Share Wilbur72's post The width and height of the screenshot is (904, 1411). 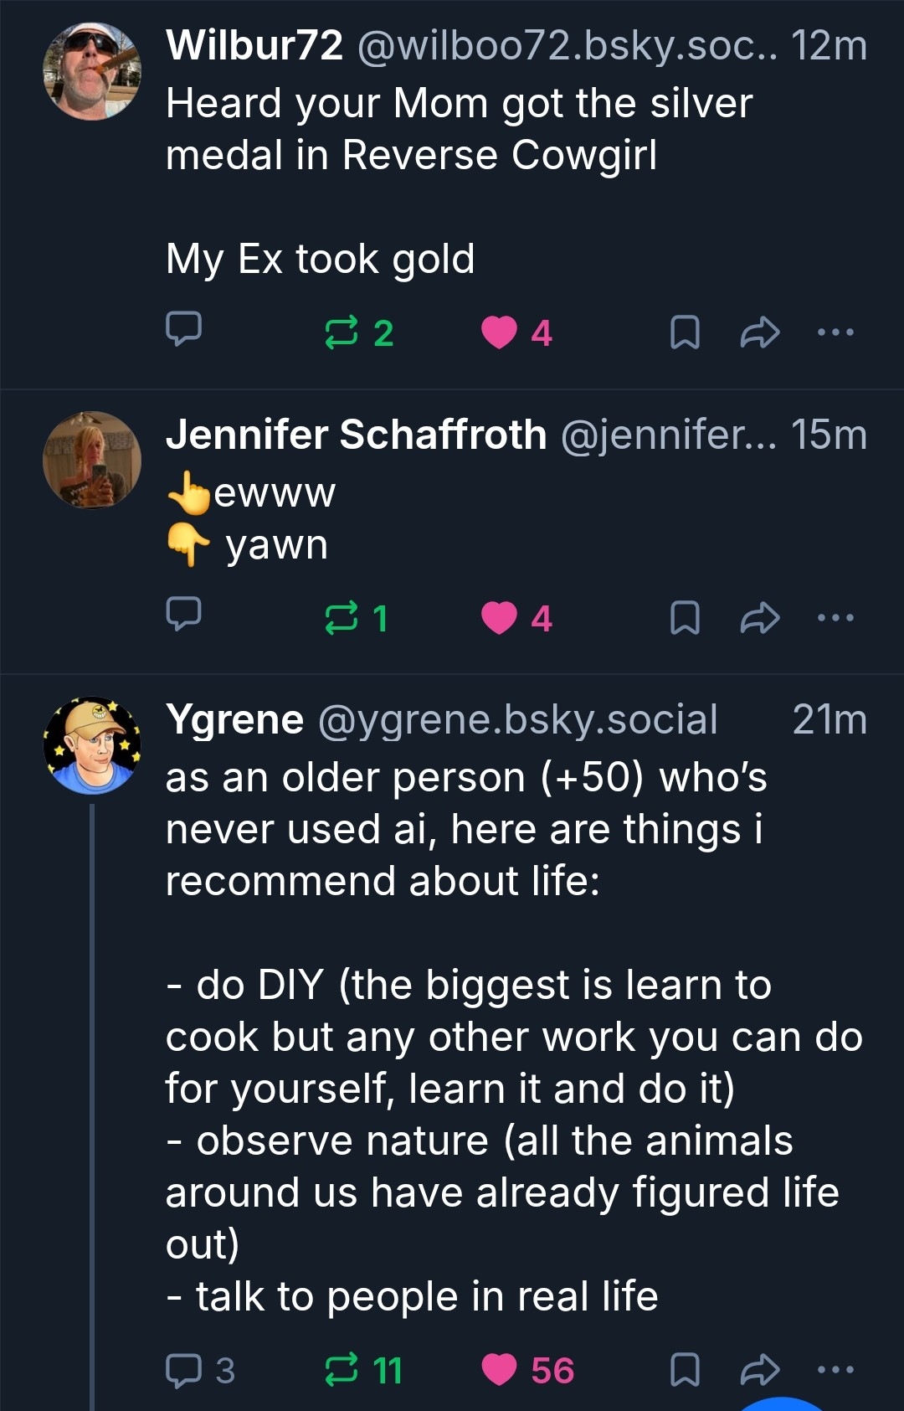pos(760,332)
